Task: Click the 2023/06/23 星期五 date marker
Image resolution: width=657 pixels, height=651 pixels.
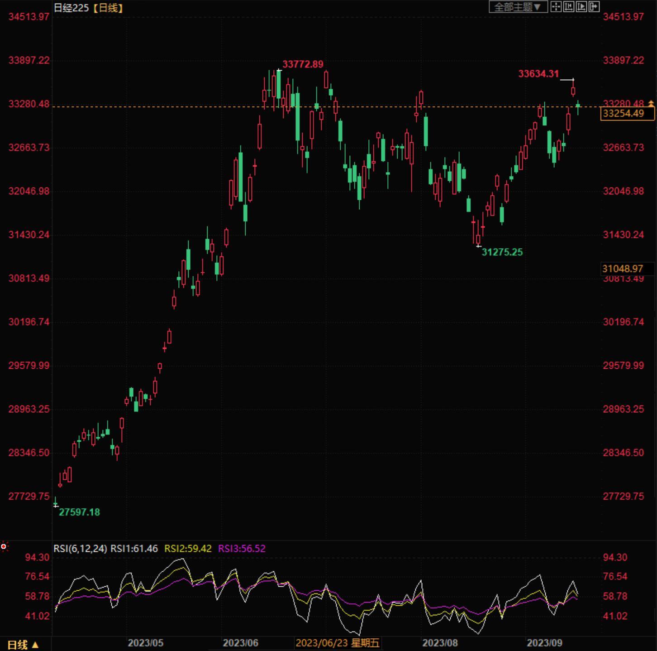Action: (338, 643)
